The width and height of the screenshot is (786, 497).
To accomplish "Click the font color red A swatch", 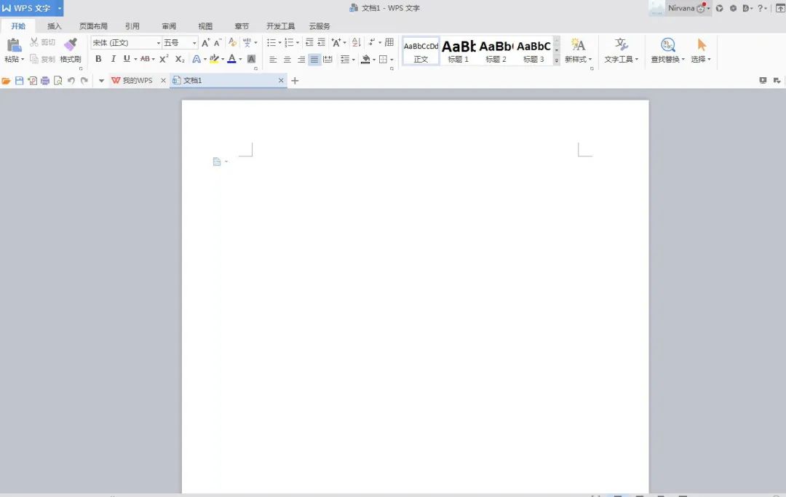I will point(231,59).
